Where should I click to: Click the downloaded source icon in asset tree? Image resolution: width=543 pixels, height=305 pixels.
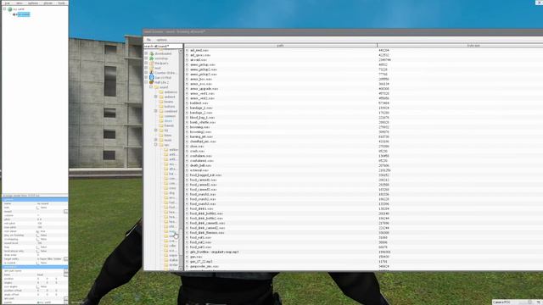[x=151, y=53]
